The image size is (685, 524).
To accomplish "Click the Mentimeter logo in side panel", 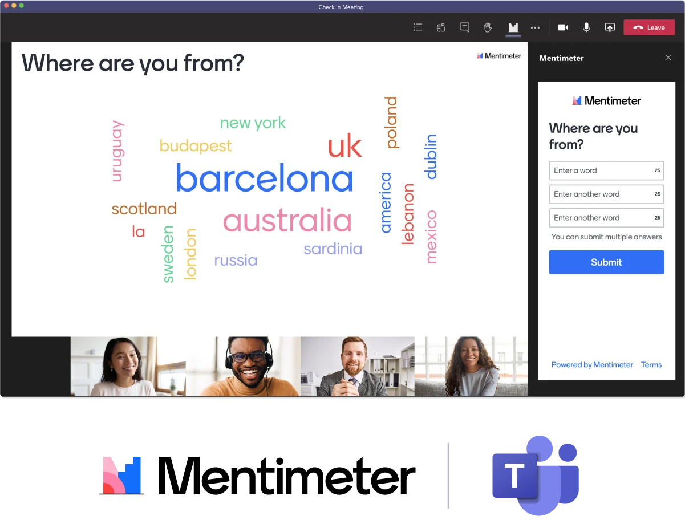I will (x=606, y=101).
